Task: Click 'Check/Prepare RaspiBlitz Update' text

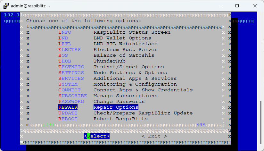Action: click(x=143, y=113)
